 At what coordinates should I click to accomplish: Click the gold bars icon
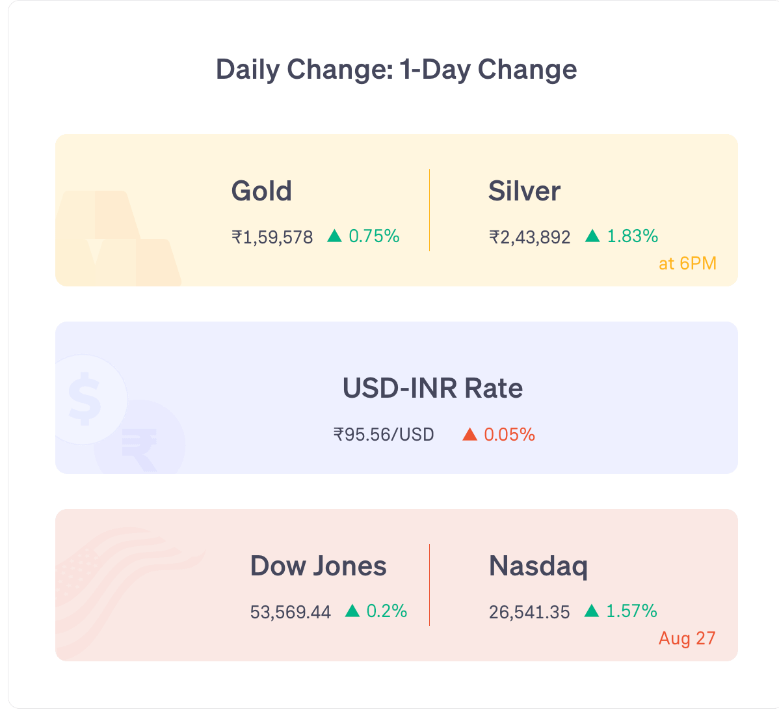[x=118, y=238]
